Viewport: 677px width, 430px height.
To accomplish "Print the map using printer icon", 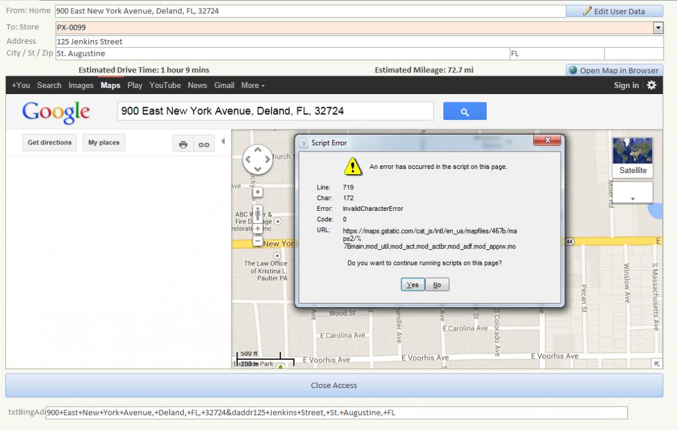I will point(183,144).
